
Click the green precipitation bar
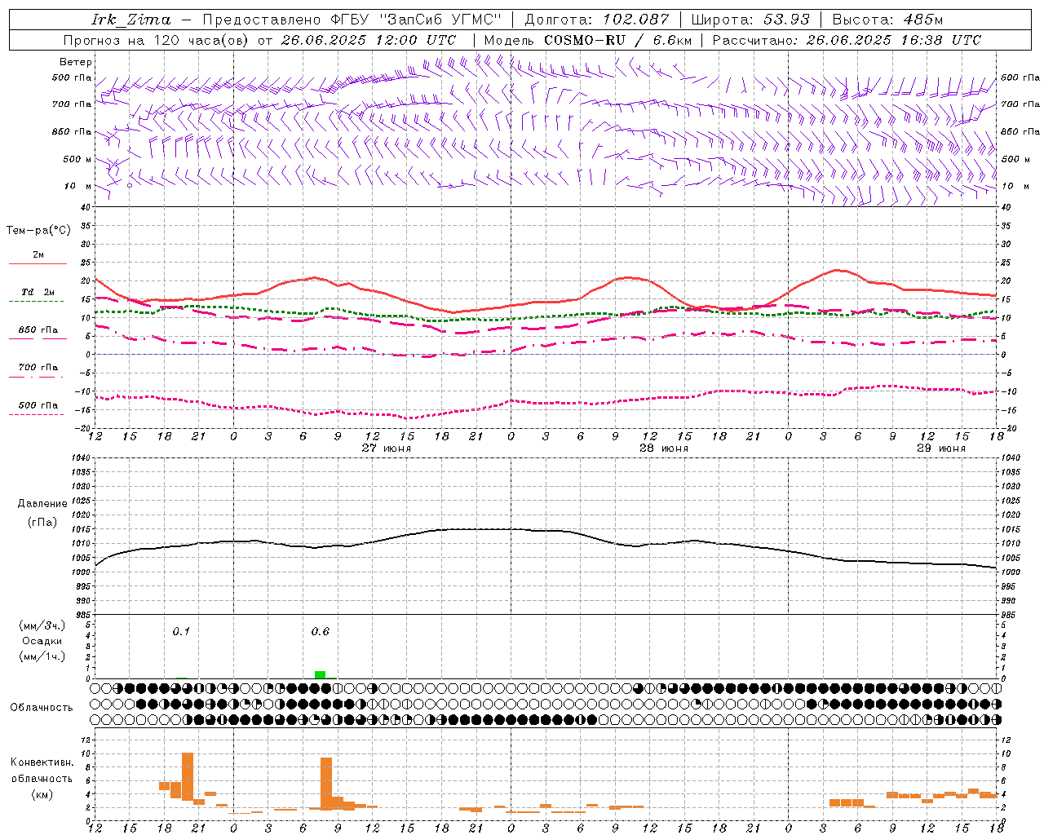tap(321, 674)
